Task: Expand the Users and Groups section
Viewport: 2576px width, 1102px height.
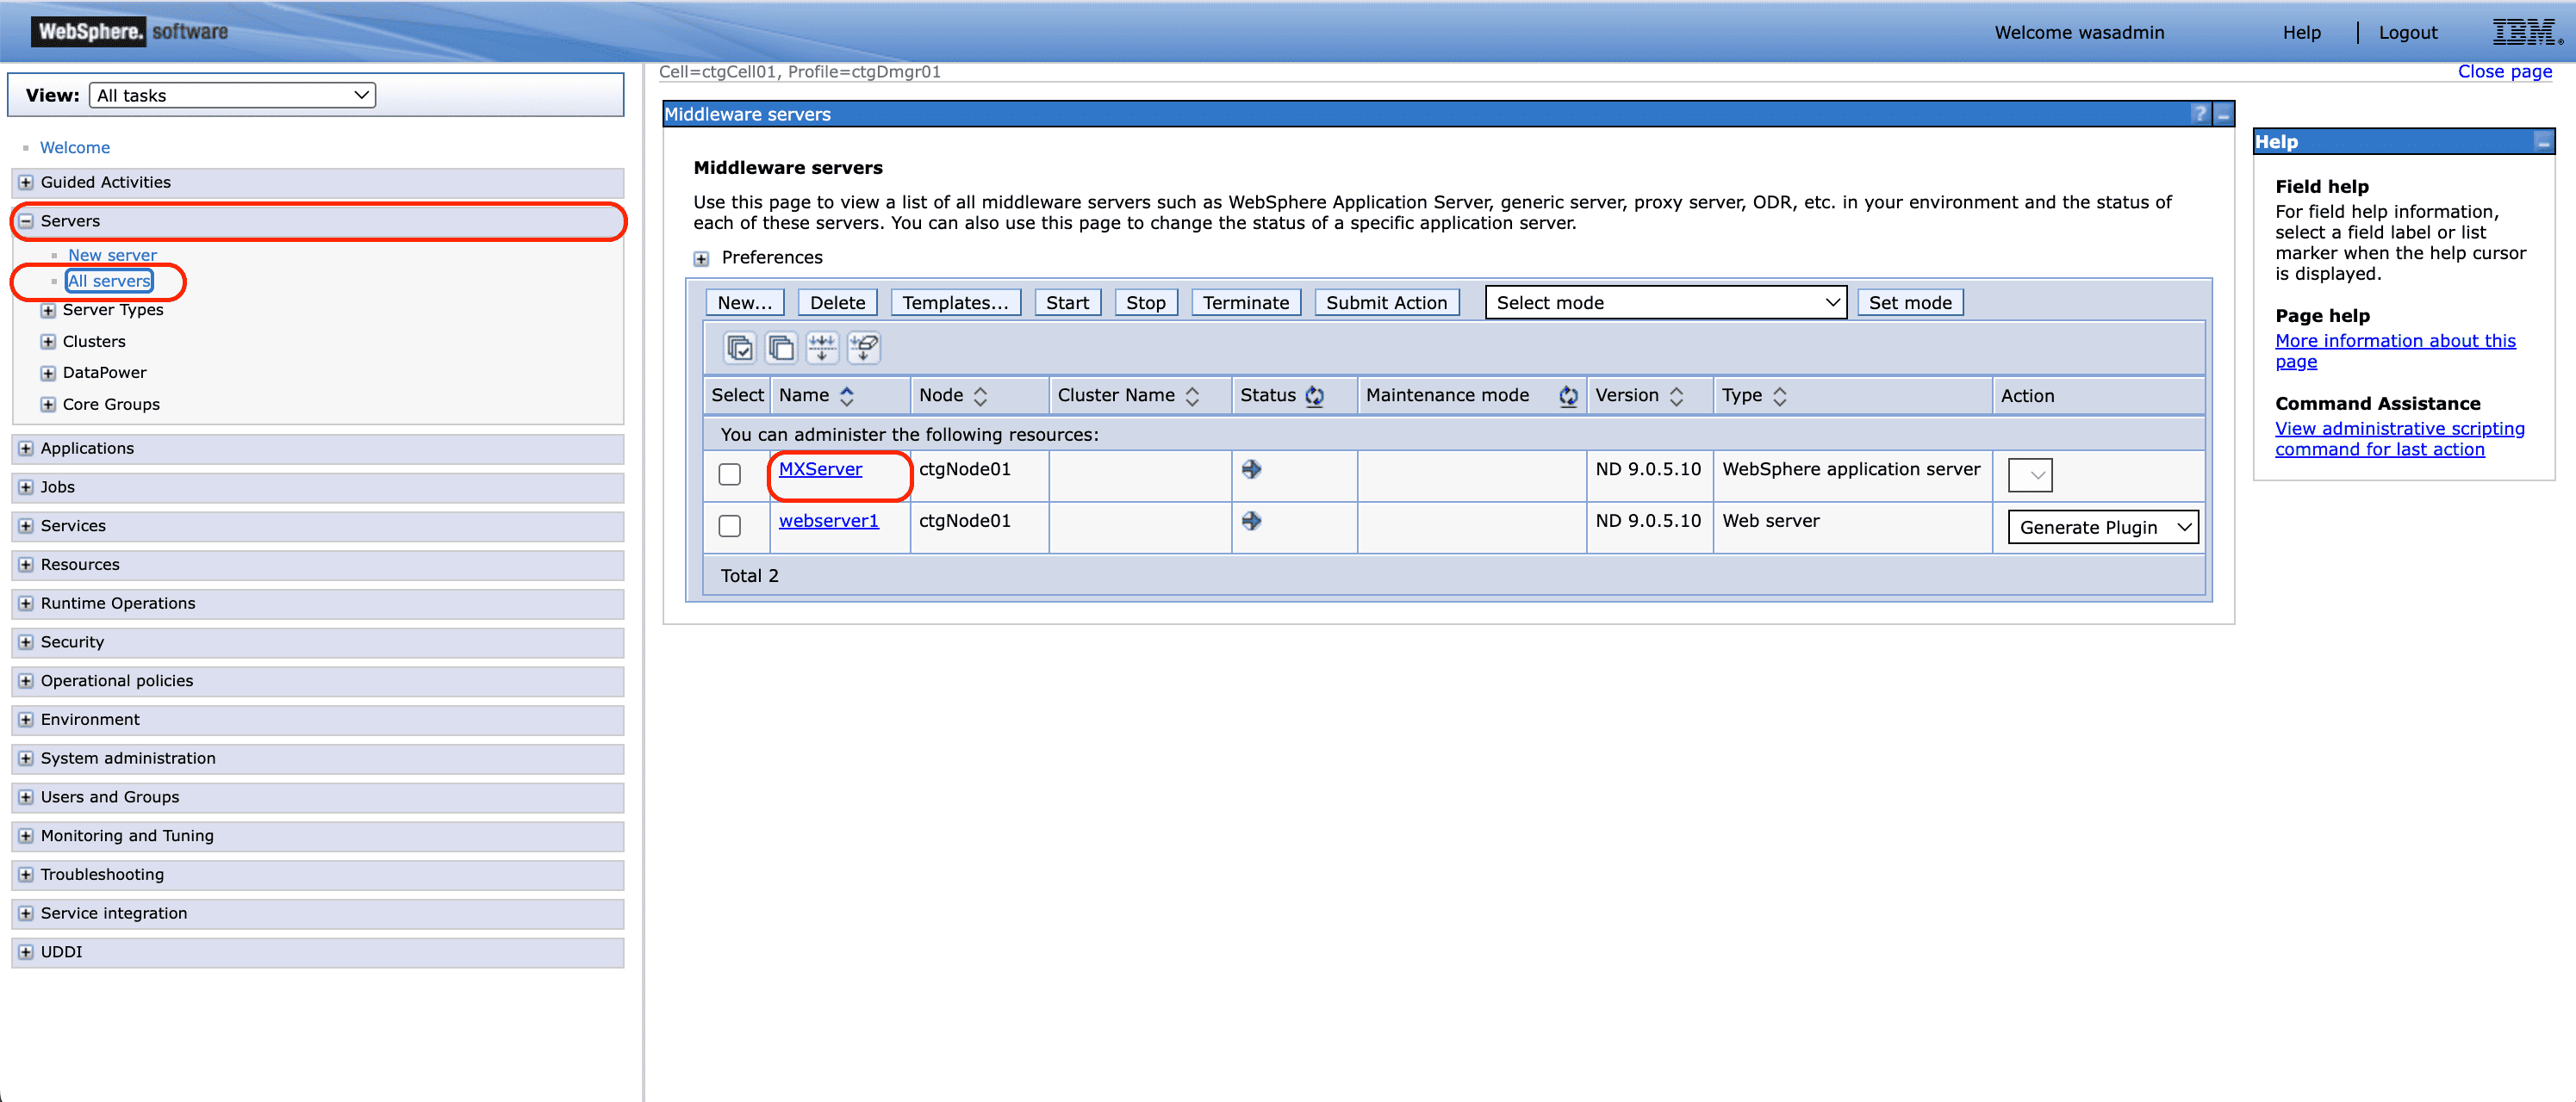Action: 26,797
